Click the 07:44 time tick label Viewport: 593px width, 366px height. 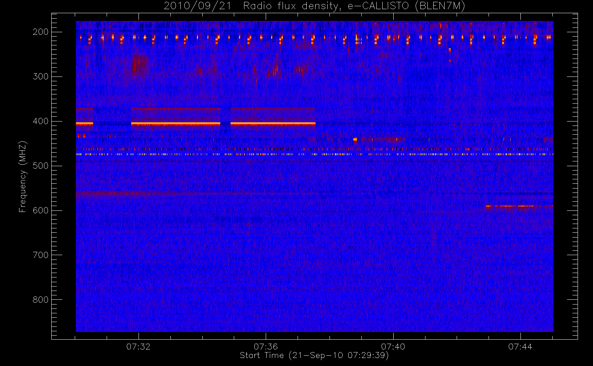click(520, 347)
